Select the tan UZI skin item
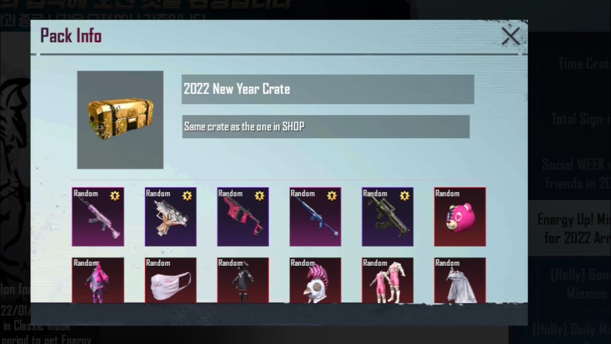The image size is (611, 344). (x=170, y=217)
